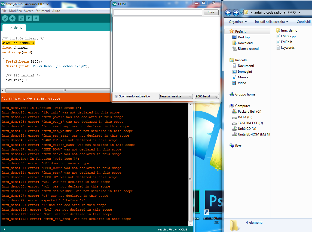Click the serial monitor input field
The height and width of the screenshot is (234, 312).
(x=158, y=12)
